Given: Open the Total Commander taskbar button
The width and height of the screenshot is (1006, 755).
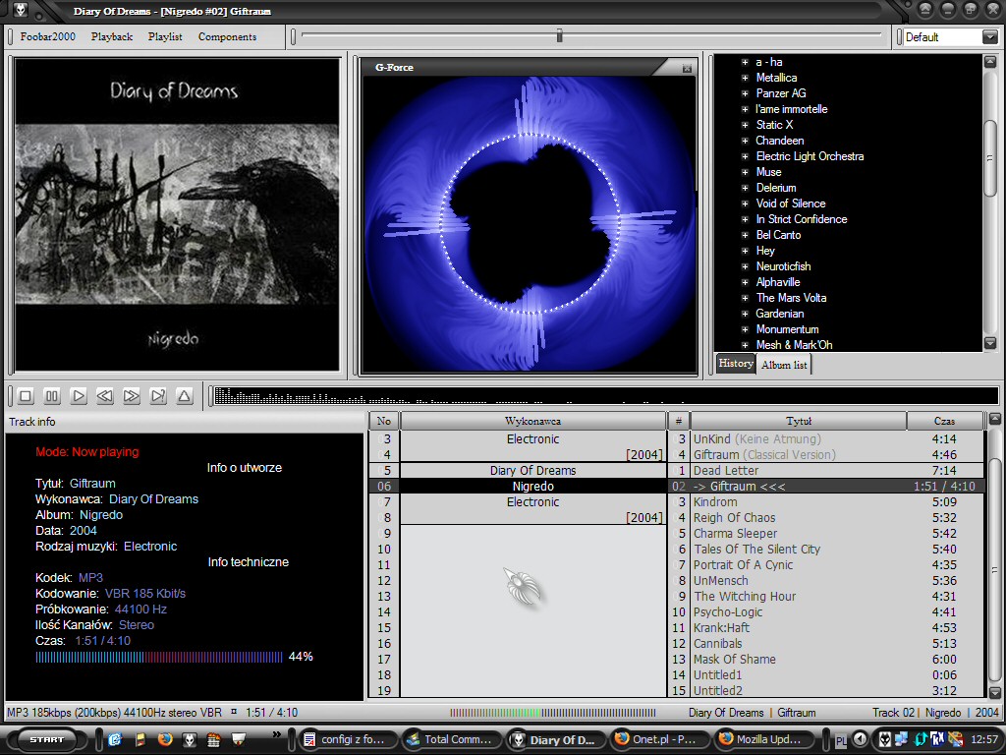Looking at the screenshot, I should [x=451, y=739].
